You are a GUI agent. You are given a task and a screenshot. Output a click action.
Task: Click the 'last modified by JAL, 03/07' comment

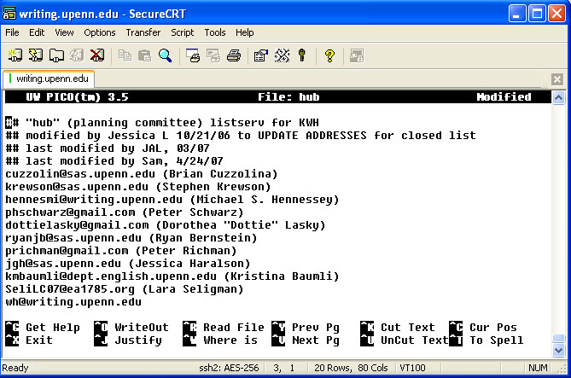(108, 148)
